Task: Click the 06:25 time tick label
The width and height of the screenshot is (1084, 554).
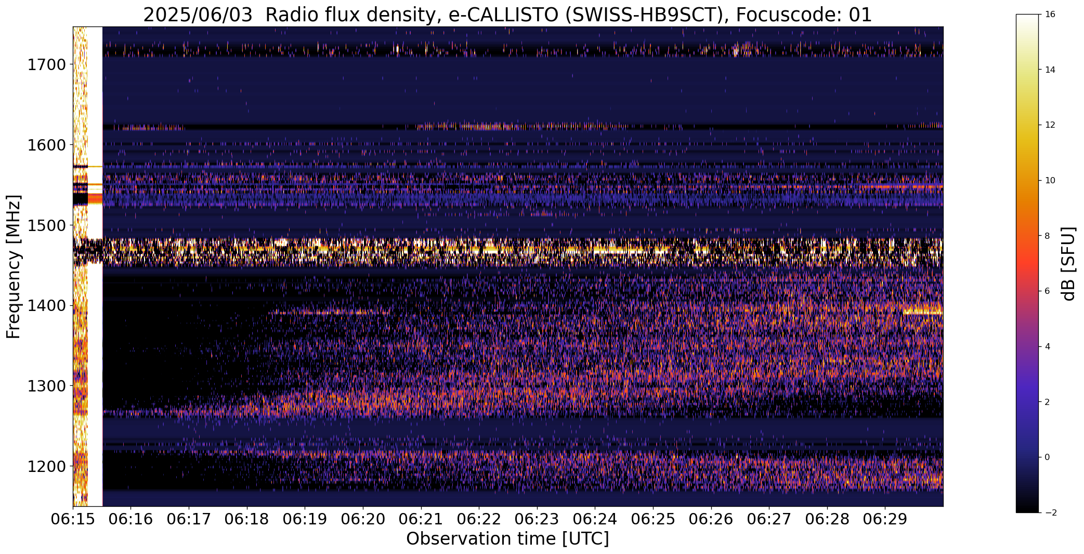Action: click(653, 519)
